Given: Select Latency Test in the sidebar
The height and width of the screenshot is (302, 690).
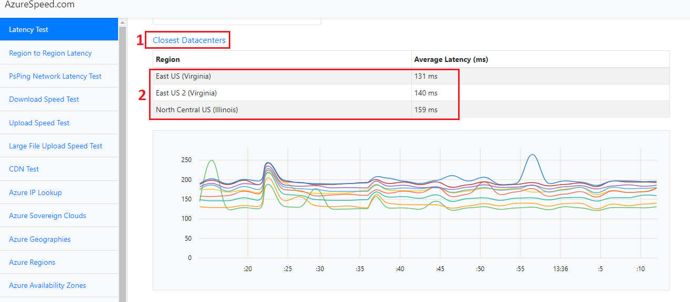Looking at the screenshot, I should coord(28,29).
